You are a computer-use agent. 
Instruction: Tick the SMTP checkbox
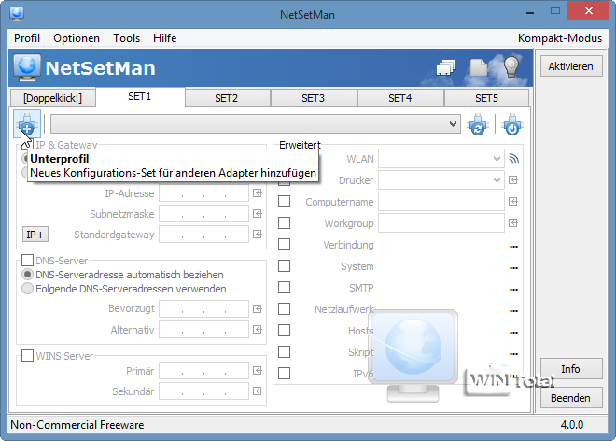click(284, 287)
